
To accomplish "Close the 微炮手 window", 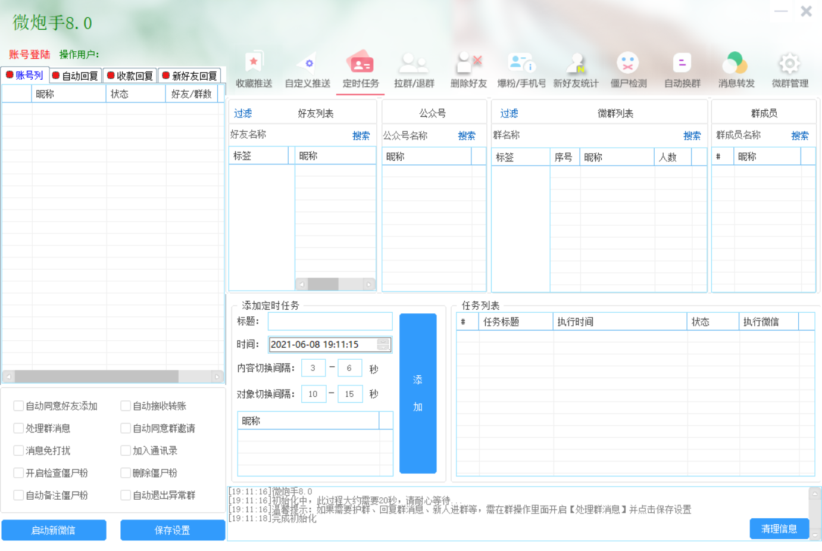I will 807,11.
